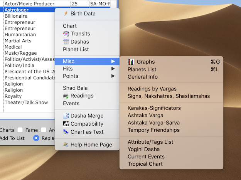The image size is (241, 180).
Task: Open Transits via its wheel icon
Action: click(x=66, y=34)
